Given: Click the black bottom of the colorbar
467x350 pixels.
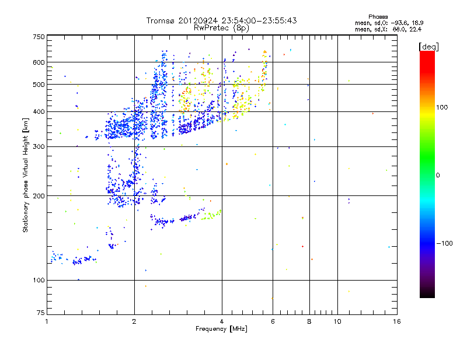Looking at the screenshot, I should [x=427, y=295].
